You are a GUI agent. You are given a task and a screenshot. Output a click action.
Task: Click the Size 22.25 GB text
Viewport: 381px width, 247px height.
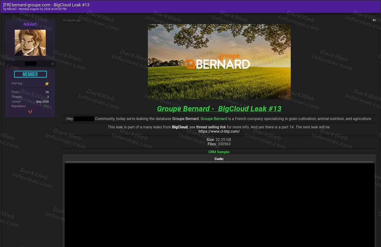(x=219, y=140)
